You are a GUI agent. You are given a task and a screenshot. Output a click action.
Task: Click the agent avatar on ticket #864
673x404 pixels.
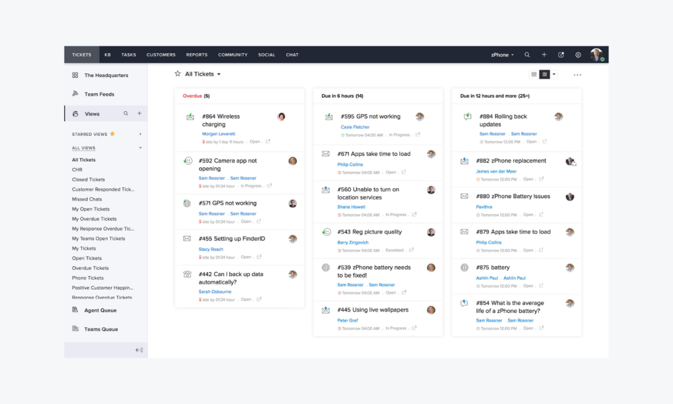pos(282,117)
